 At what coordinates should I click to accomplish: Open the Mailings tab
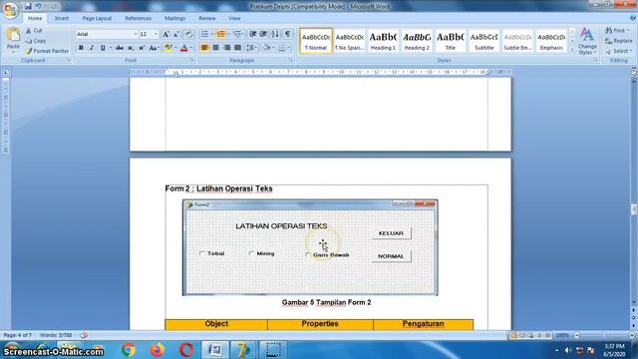pyautogui.click(x=175, y=18)
